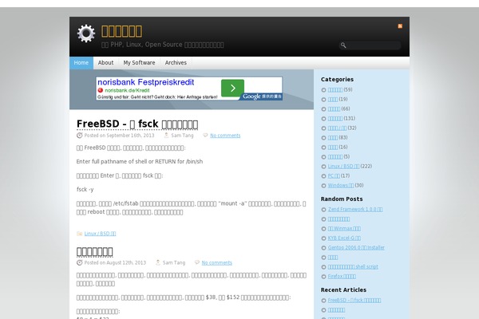Viewport: 479px width, 319px height.
Task: Open the category with 16 posts
Action: coord(333,147)
